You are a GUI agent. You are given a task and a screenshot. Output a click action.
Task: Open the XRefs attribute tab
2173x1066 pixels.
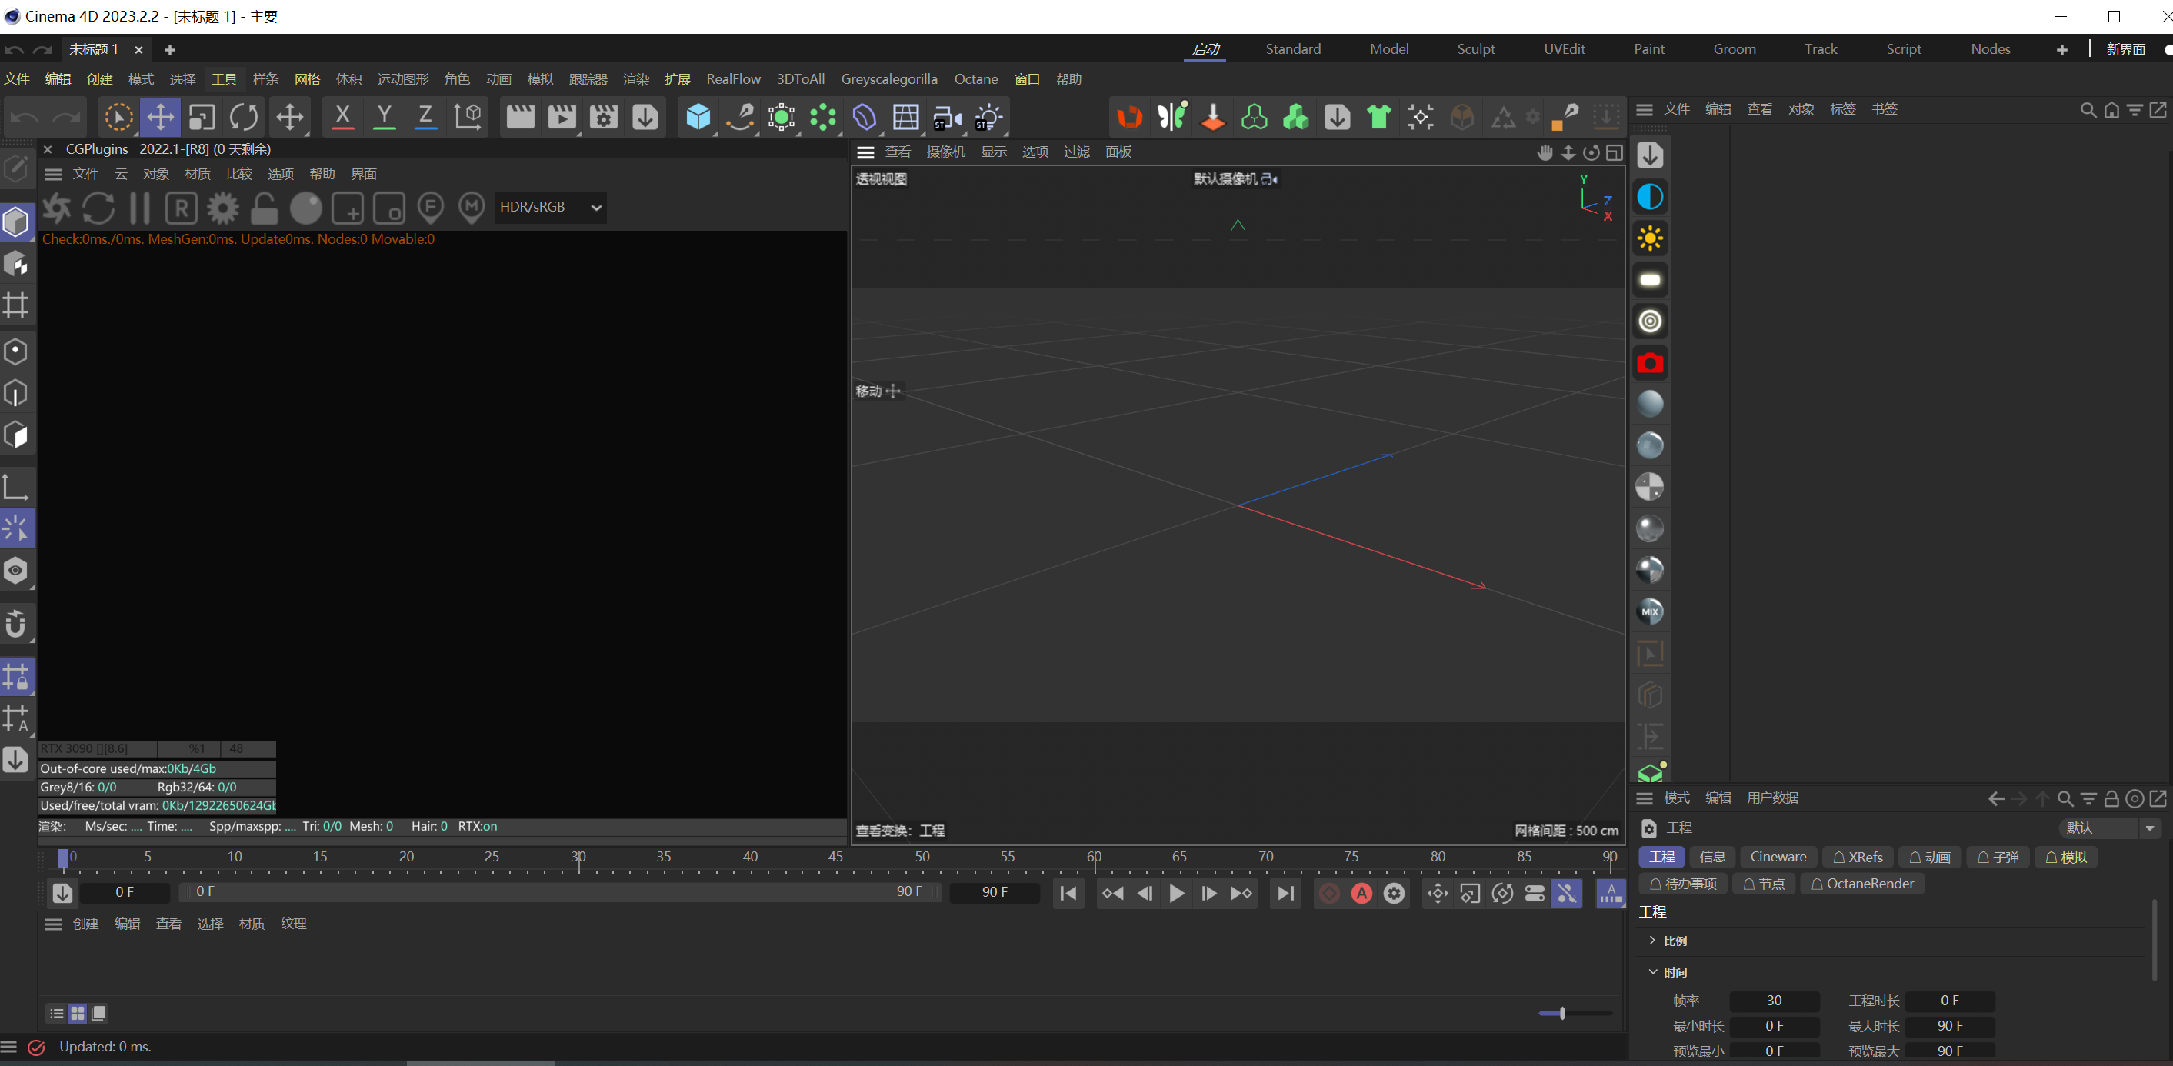pos(1858,857)
